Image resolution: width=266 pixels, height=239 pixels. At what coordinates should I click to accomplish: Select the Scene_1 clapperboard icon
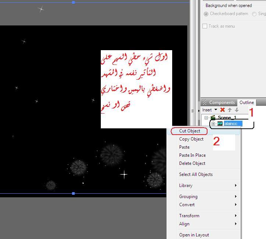click(x=213, y=118)
